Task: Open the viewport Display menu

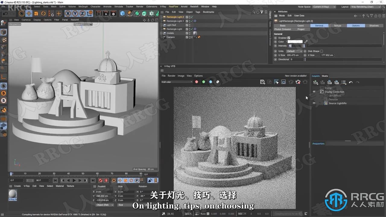Action: coord(37,20)
